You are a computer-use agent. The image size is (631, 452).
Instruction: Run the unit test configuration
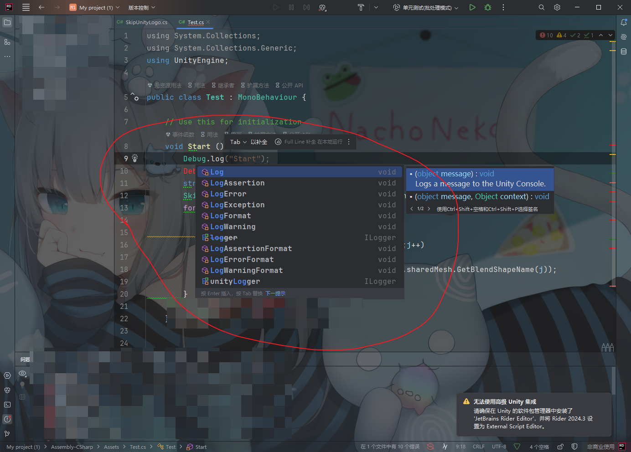point(472,7)
